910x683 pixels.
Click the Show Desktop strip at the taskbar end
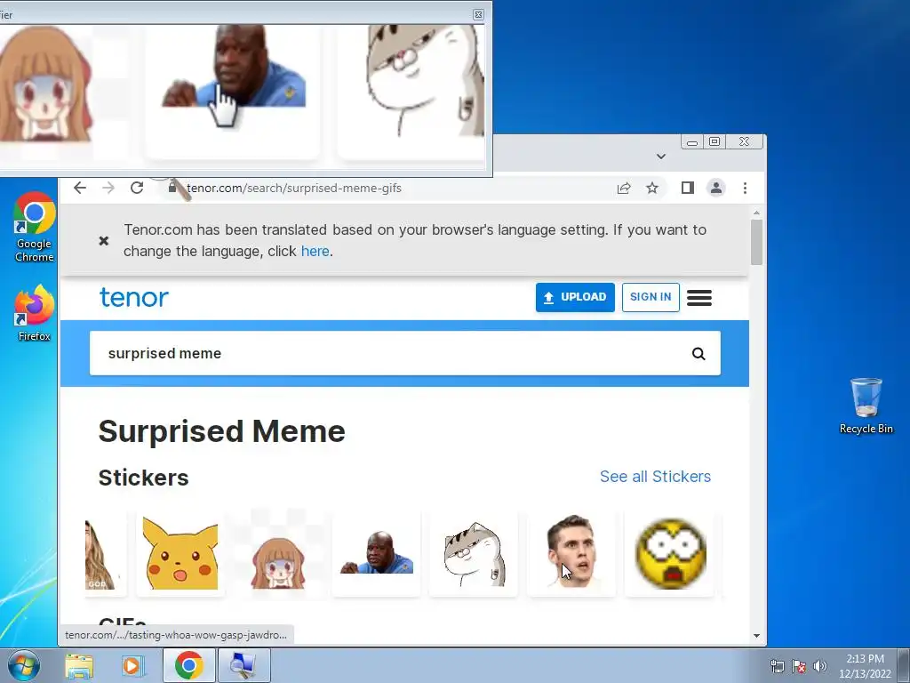(x=904, y=665)
